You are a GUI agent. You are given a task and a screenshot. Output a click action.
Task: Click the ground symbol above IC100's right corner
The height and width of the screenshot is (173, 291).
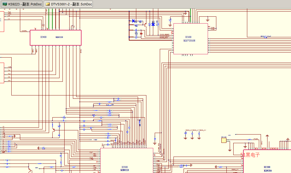[x=208, y=20]
